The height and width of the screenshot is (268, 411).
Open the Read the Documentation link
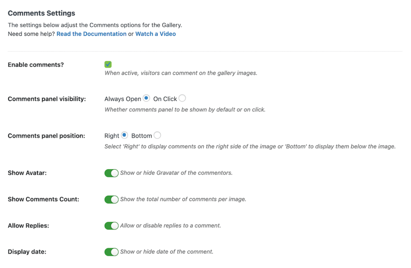pyautogui.click(x=92, y=34)
